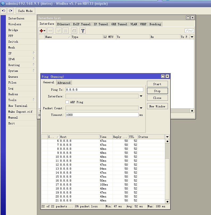Viewport: 211px width, 215px height.
Task: Click the Timeout field
Action: coord(102,115)
